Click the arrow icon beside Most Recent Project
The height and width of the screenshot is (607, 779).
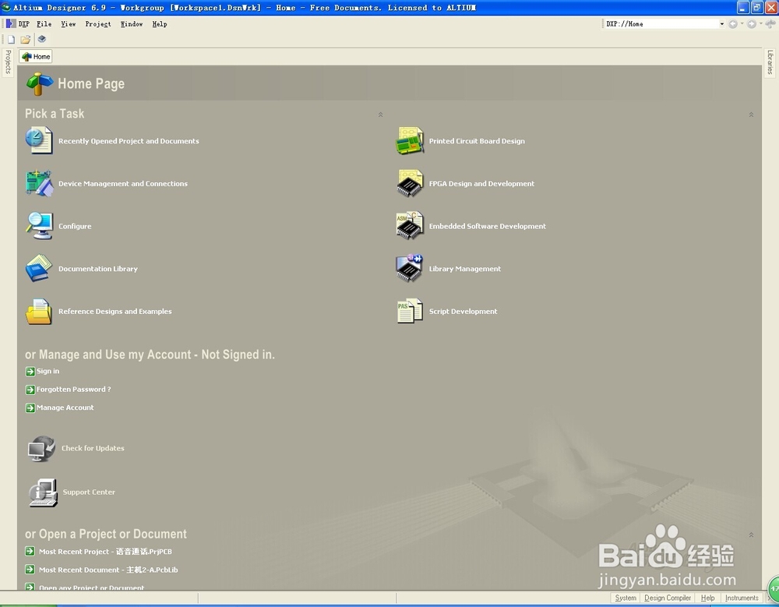(x=30, y=552)
